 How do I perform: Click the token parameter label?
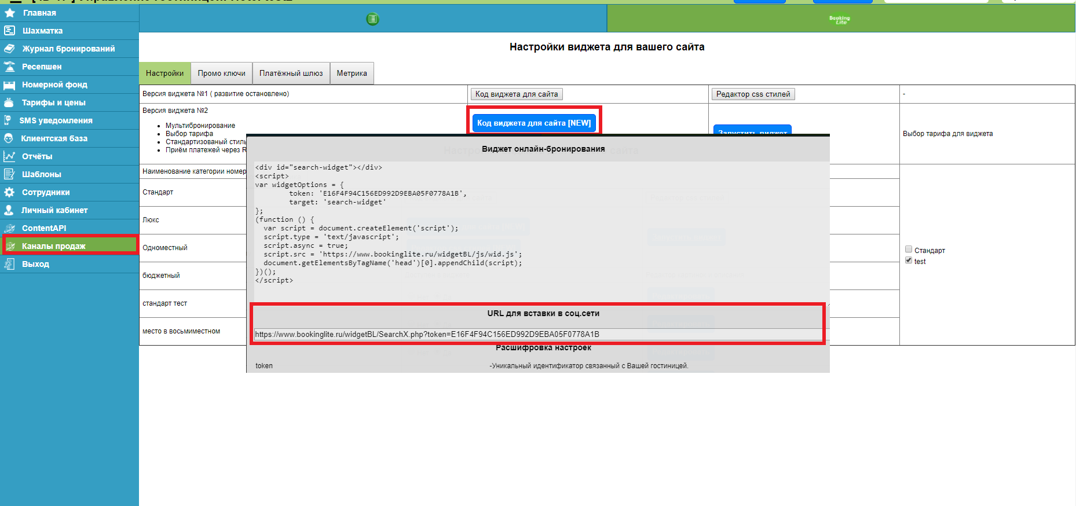pos(264,366)
